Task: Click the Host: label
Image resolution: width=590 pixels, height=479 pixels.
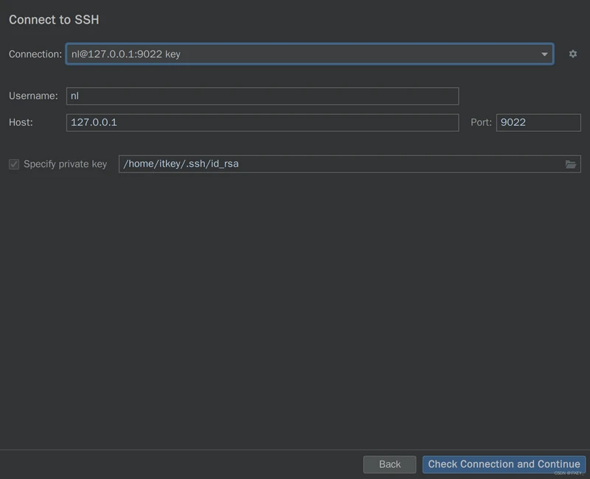Action: (21, 122)
